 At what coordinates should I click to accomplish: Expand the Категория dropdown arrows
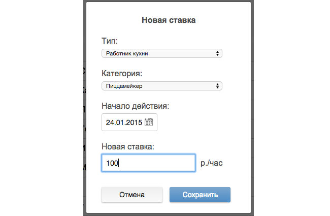click(x=217, y=86)
